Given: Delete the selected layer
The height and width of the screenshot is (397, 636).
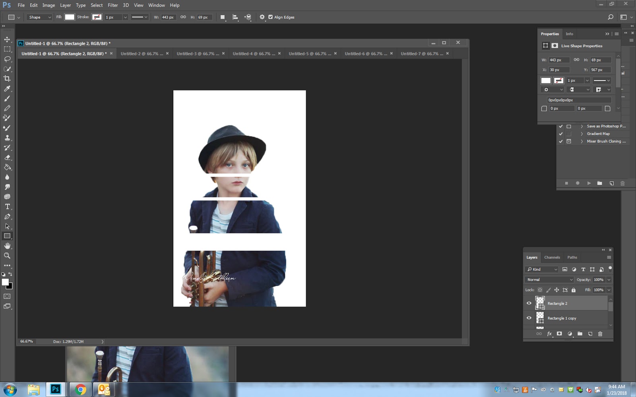Looking at the screenshot, I should coord(600,334).
